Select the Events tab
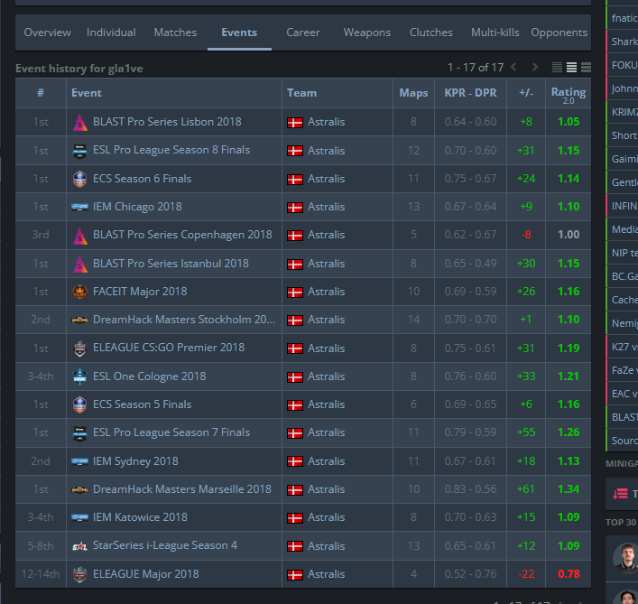 239,33
